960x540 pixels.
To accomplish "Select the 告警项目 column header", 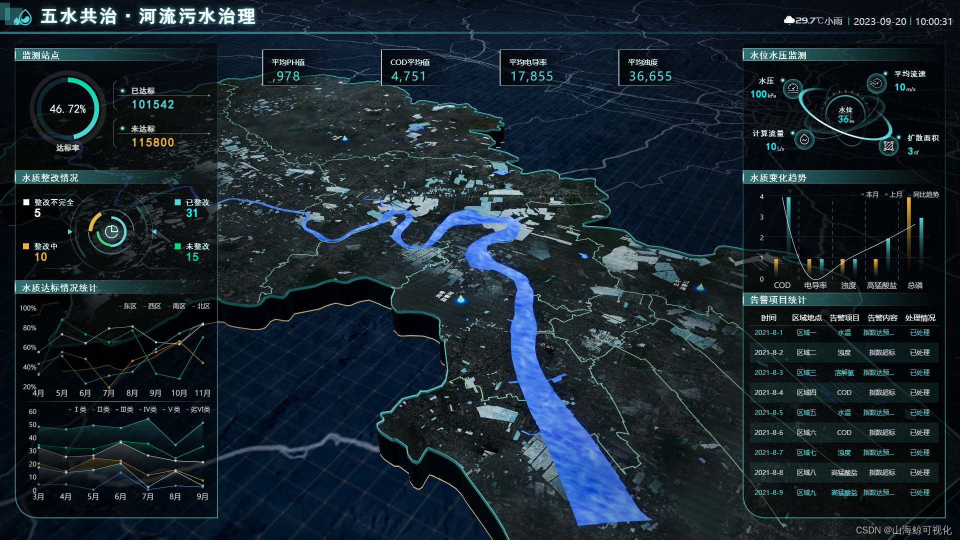I will click(844, 318).
